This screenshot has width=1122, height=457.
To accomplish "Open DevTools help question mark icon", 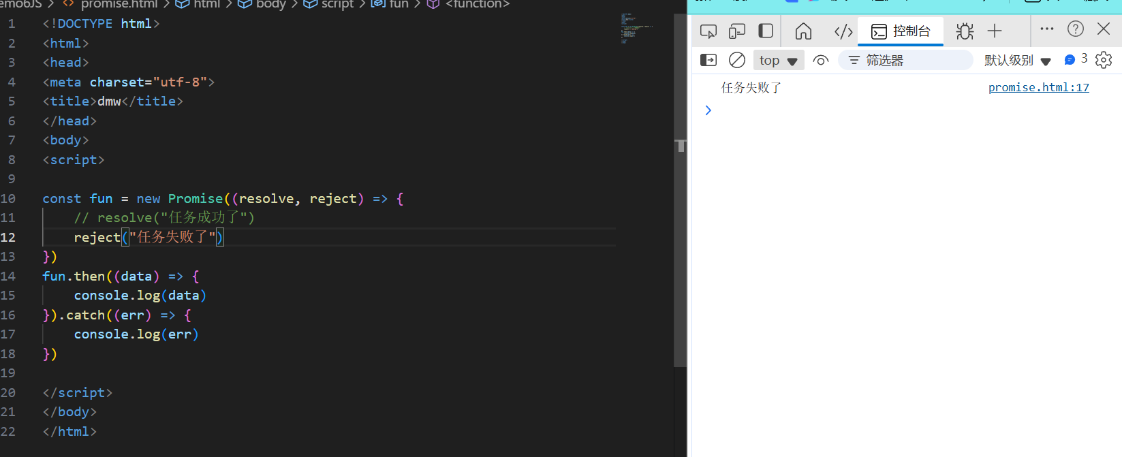I will coord(1076,29).
